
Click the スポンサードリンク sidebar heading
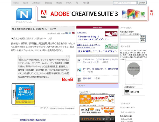pyautogui.click(x=128, y=112)
